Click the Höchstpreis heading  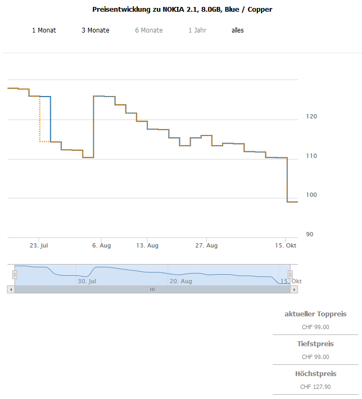[x=316, y=374]
